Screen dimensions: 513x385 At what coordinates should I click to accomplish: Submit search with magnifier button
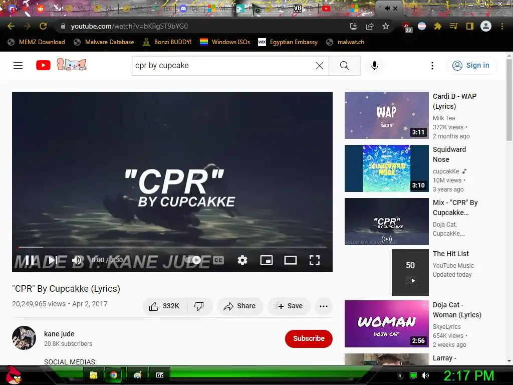345,66
